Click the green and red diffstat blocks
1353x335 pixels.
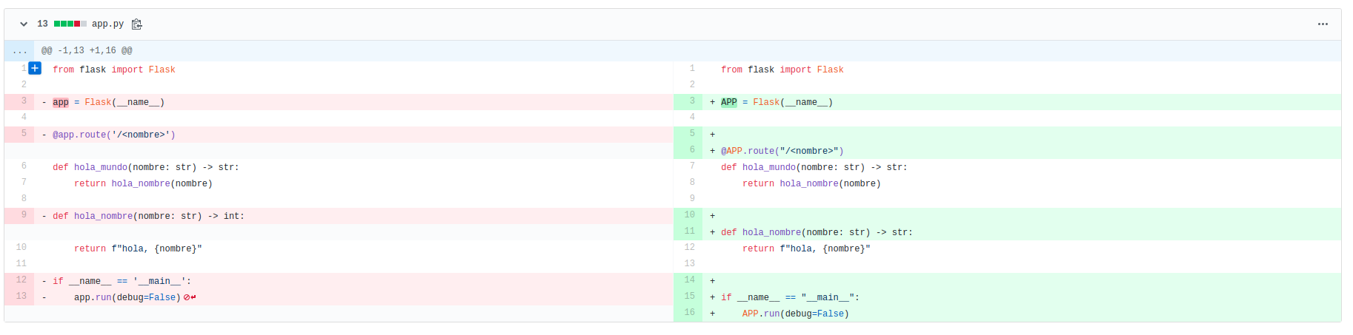pyautogui.click(x=70, y=24)
